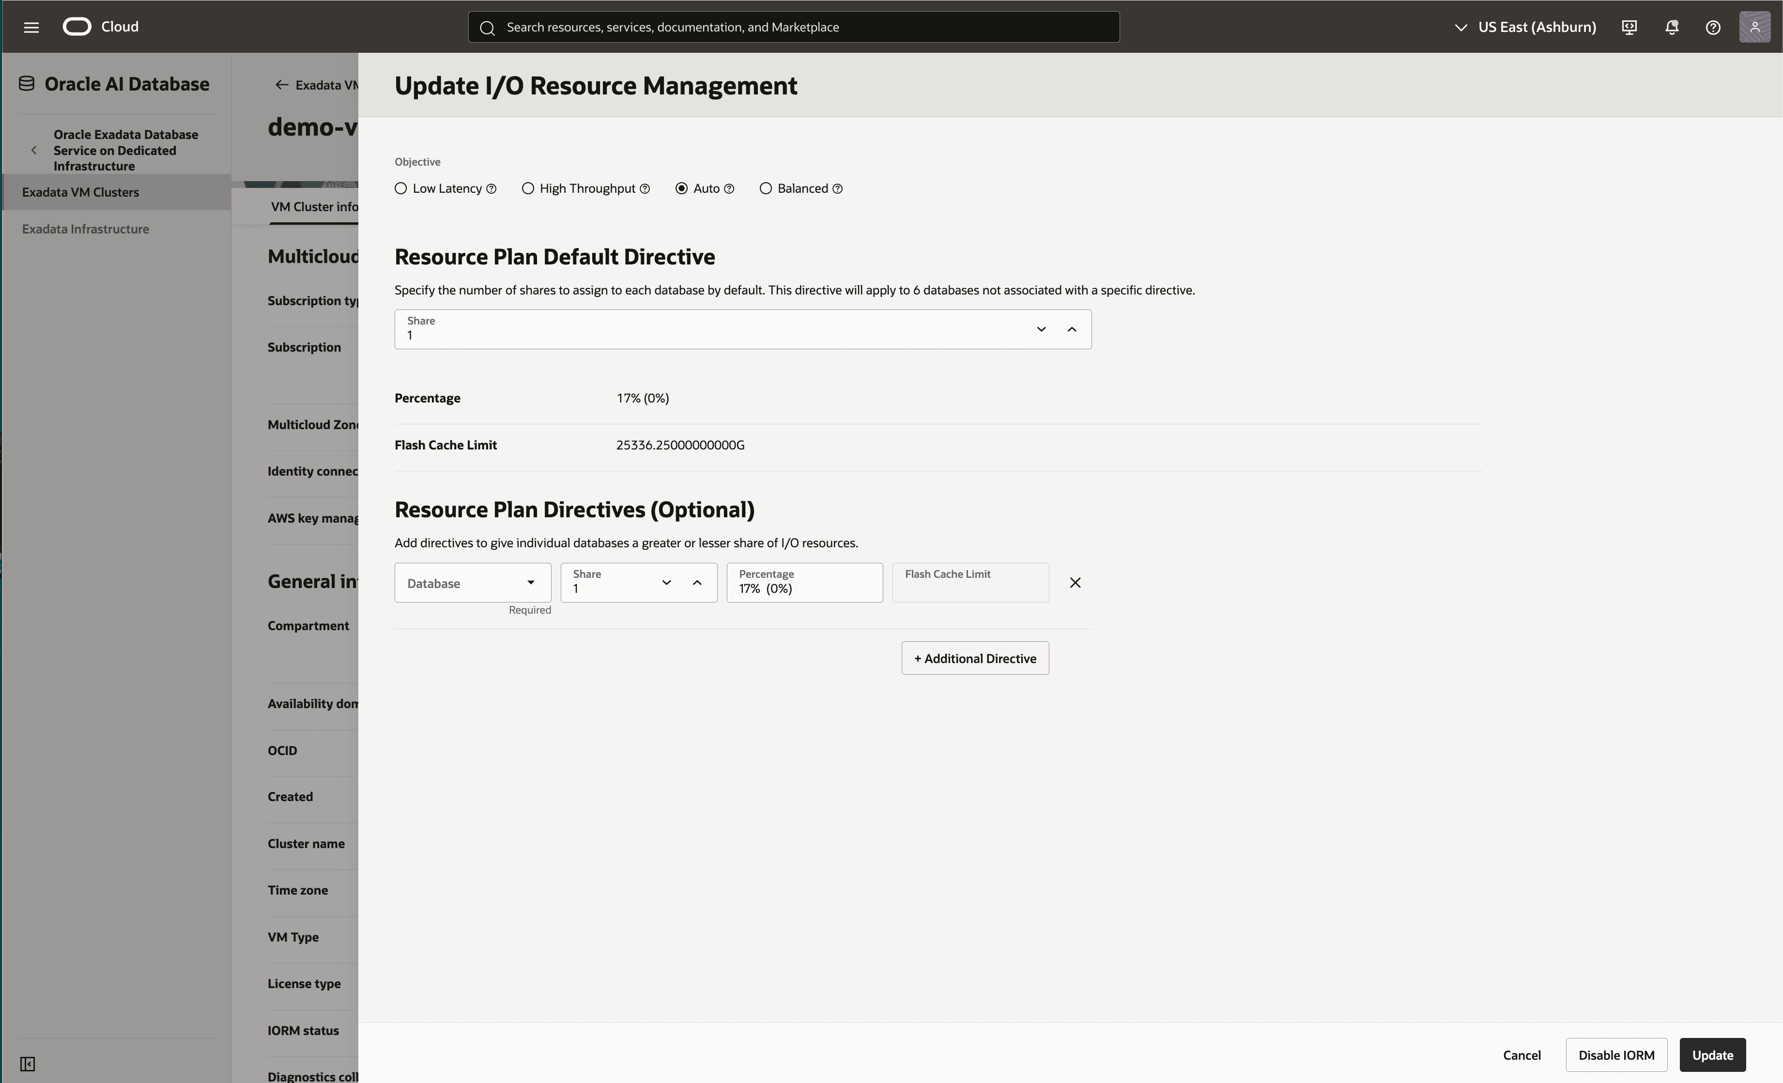The width and height of the screenshot is (1783, 1083).
Task: Click Disable IORM button
Action: [1616, 1055]
